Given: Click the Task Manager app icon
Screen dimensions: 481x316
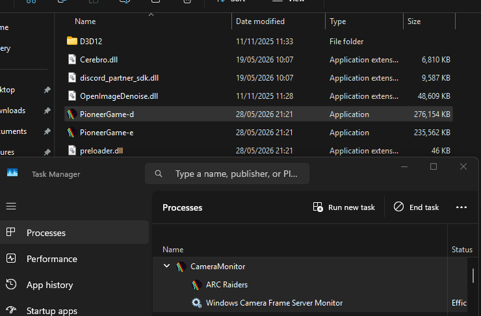Looking at the screenshot, I should point(12,172).
